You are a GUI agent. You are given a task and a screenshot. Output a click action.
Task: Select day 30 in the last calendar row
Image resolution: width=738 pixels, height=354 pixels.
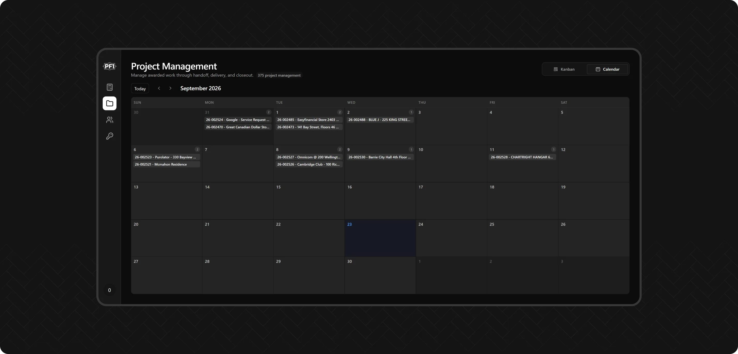click(x=380, y=275)
